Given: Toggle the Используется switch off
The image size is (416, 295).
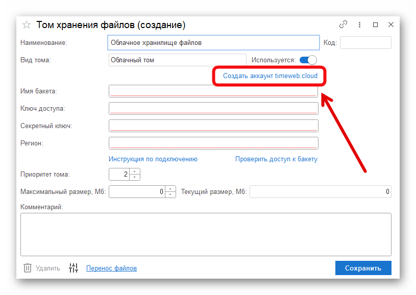Looking at the screenshot, I should (308, 60).
